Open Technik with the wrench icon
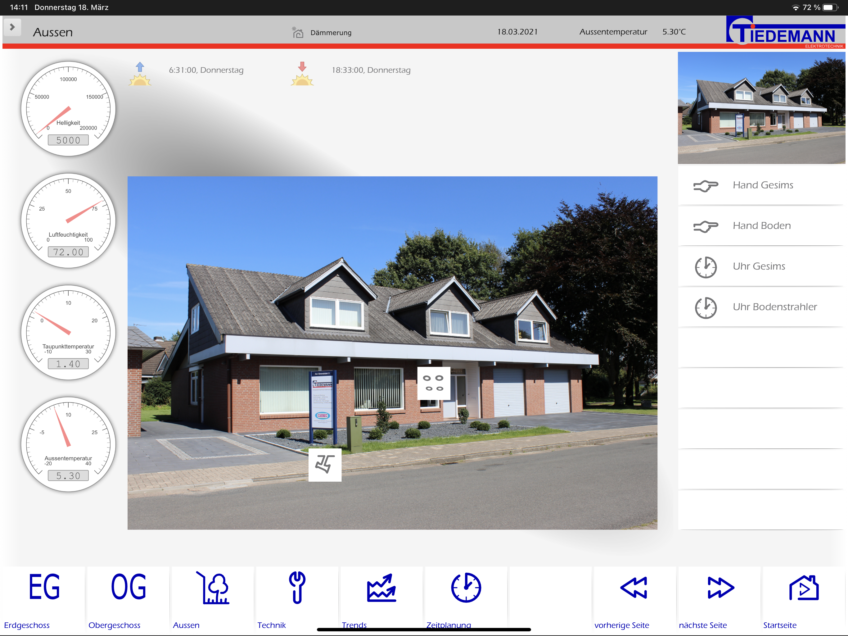The height and width of the screenshot is (636, 848). [297, 588]
